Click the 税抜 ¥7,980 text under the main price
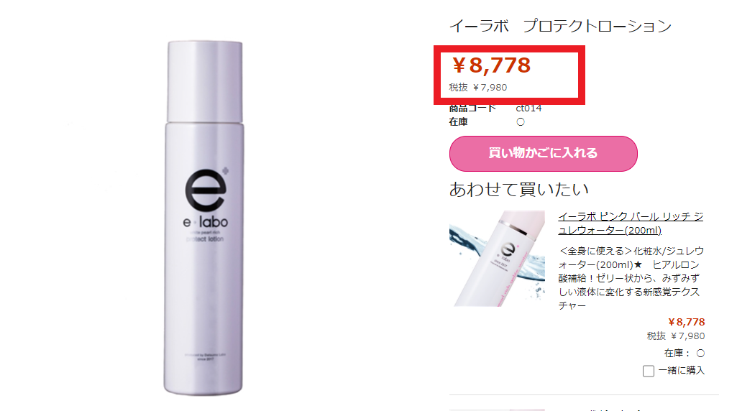The height and width of the screenshot is (411, 737). tap(478, 88)
